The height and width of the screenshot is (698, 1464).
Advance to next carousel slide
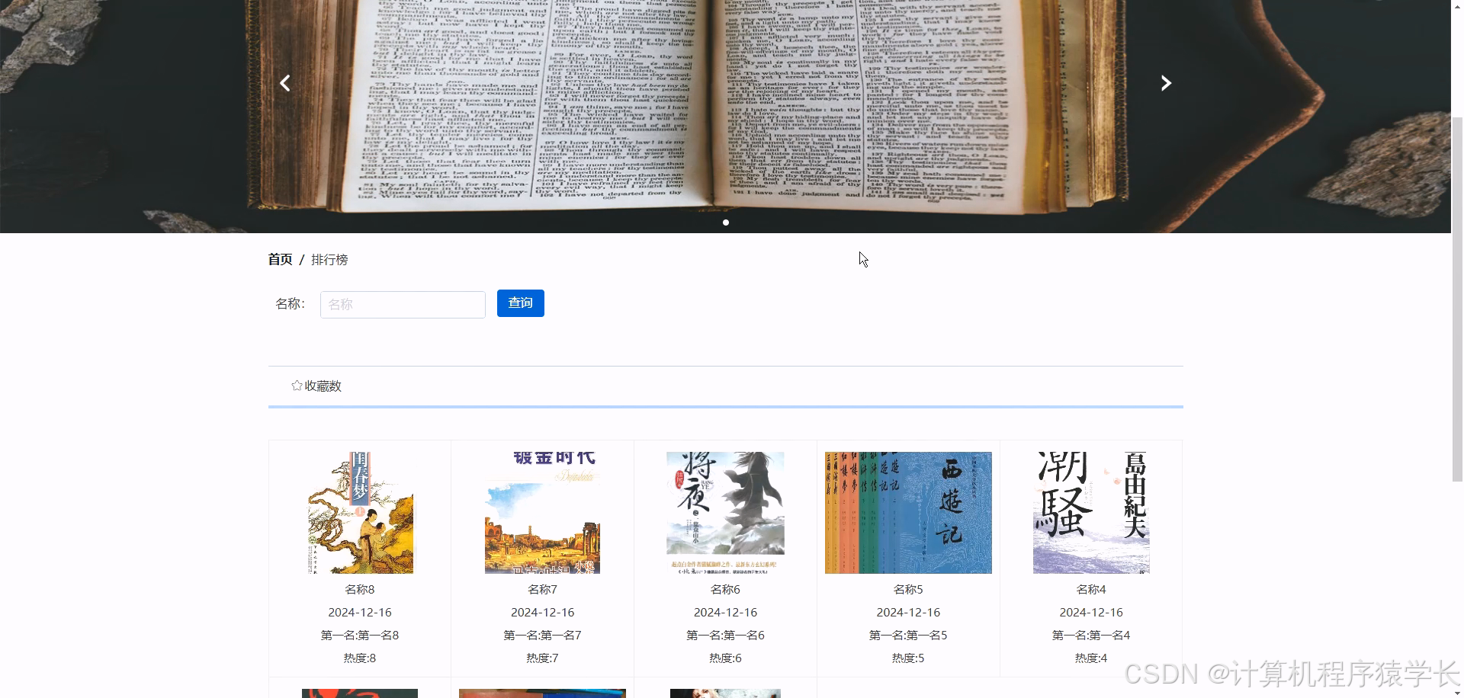tap(1166, 83)
